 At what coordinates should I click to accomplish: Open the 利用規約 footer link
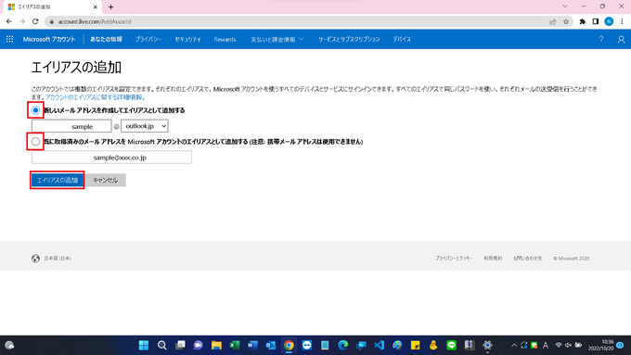[x=493, y=258]
